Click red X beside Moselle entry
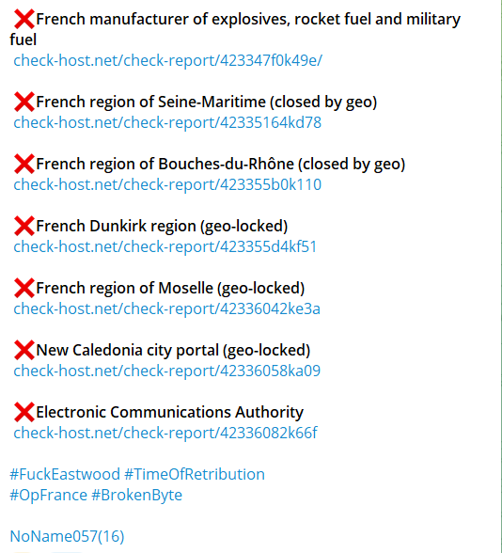 24,288
